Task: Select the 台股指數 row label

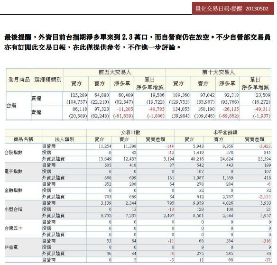Action: click(13, 153)
